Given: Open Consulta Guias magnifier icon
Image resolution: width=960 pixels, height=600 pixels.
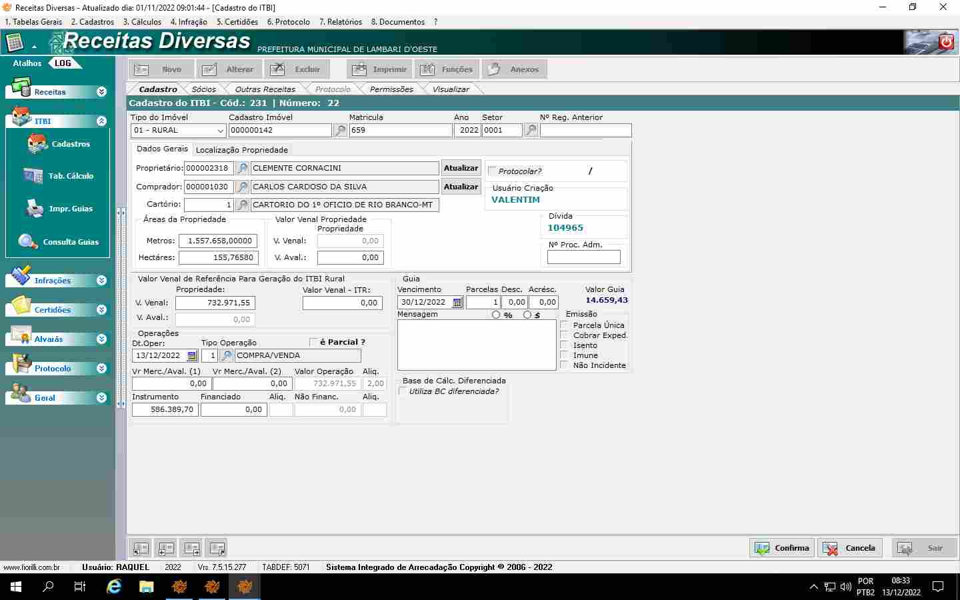Looking at the screenshot, I should [x=28, y=242].
